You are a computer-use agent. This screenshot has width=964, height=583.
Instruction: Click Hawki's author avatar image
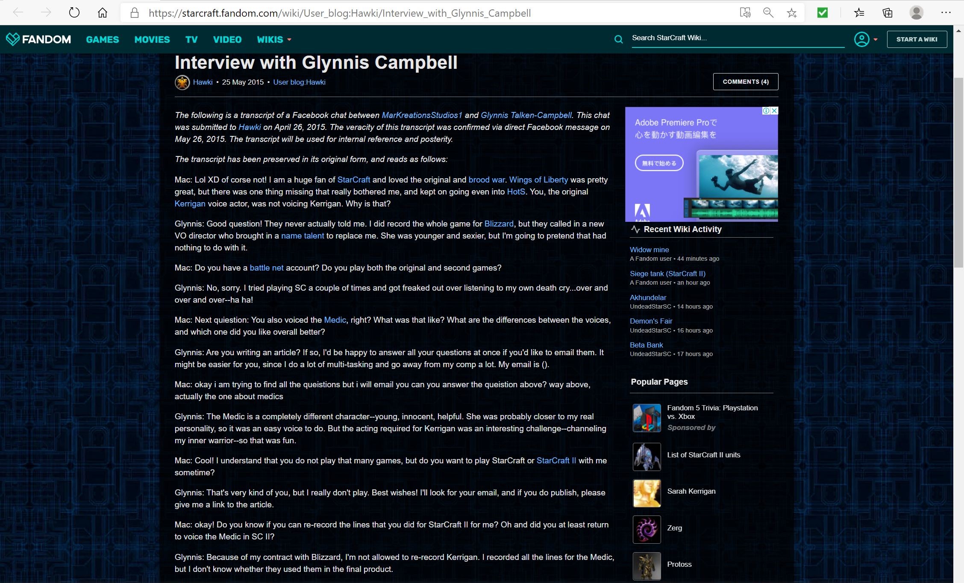tap(182, 82)
